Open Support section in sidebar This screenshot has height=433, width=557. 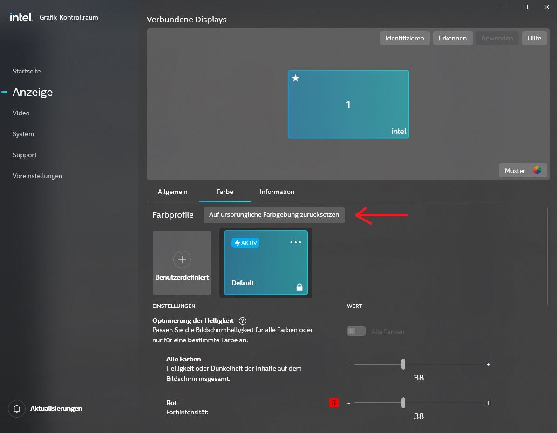25,155
